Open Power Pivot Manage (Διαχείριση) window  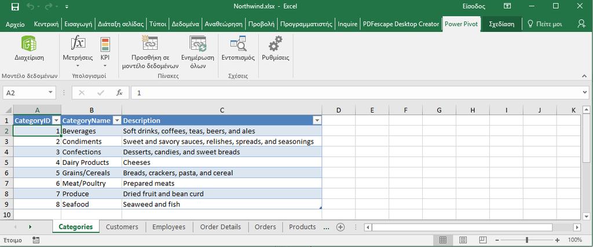click(x=29, y=49)
